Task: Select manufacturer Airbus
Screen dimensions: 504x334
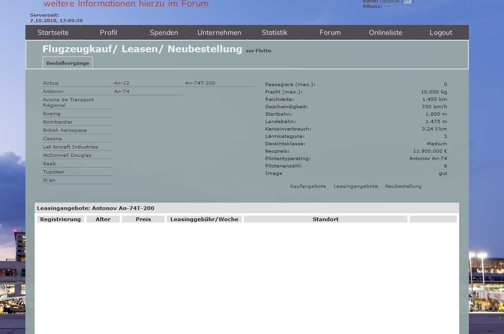Action: click(78, 83)
